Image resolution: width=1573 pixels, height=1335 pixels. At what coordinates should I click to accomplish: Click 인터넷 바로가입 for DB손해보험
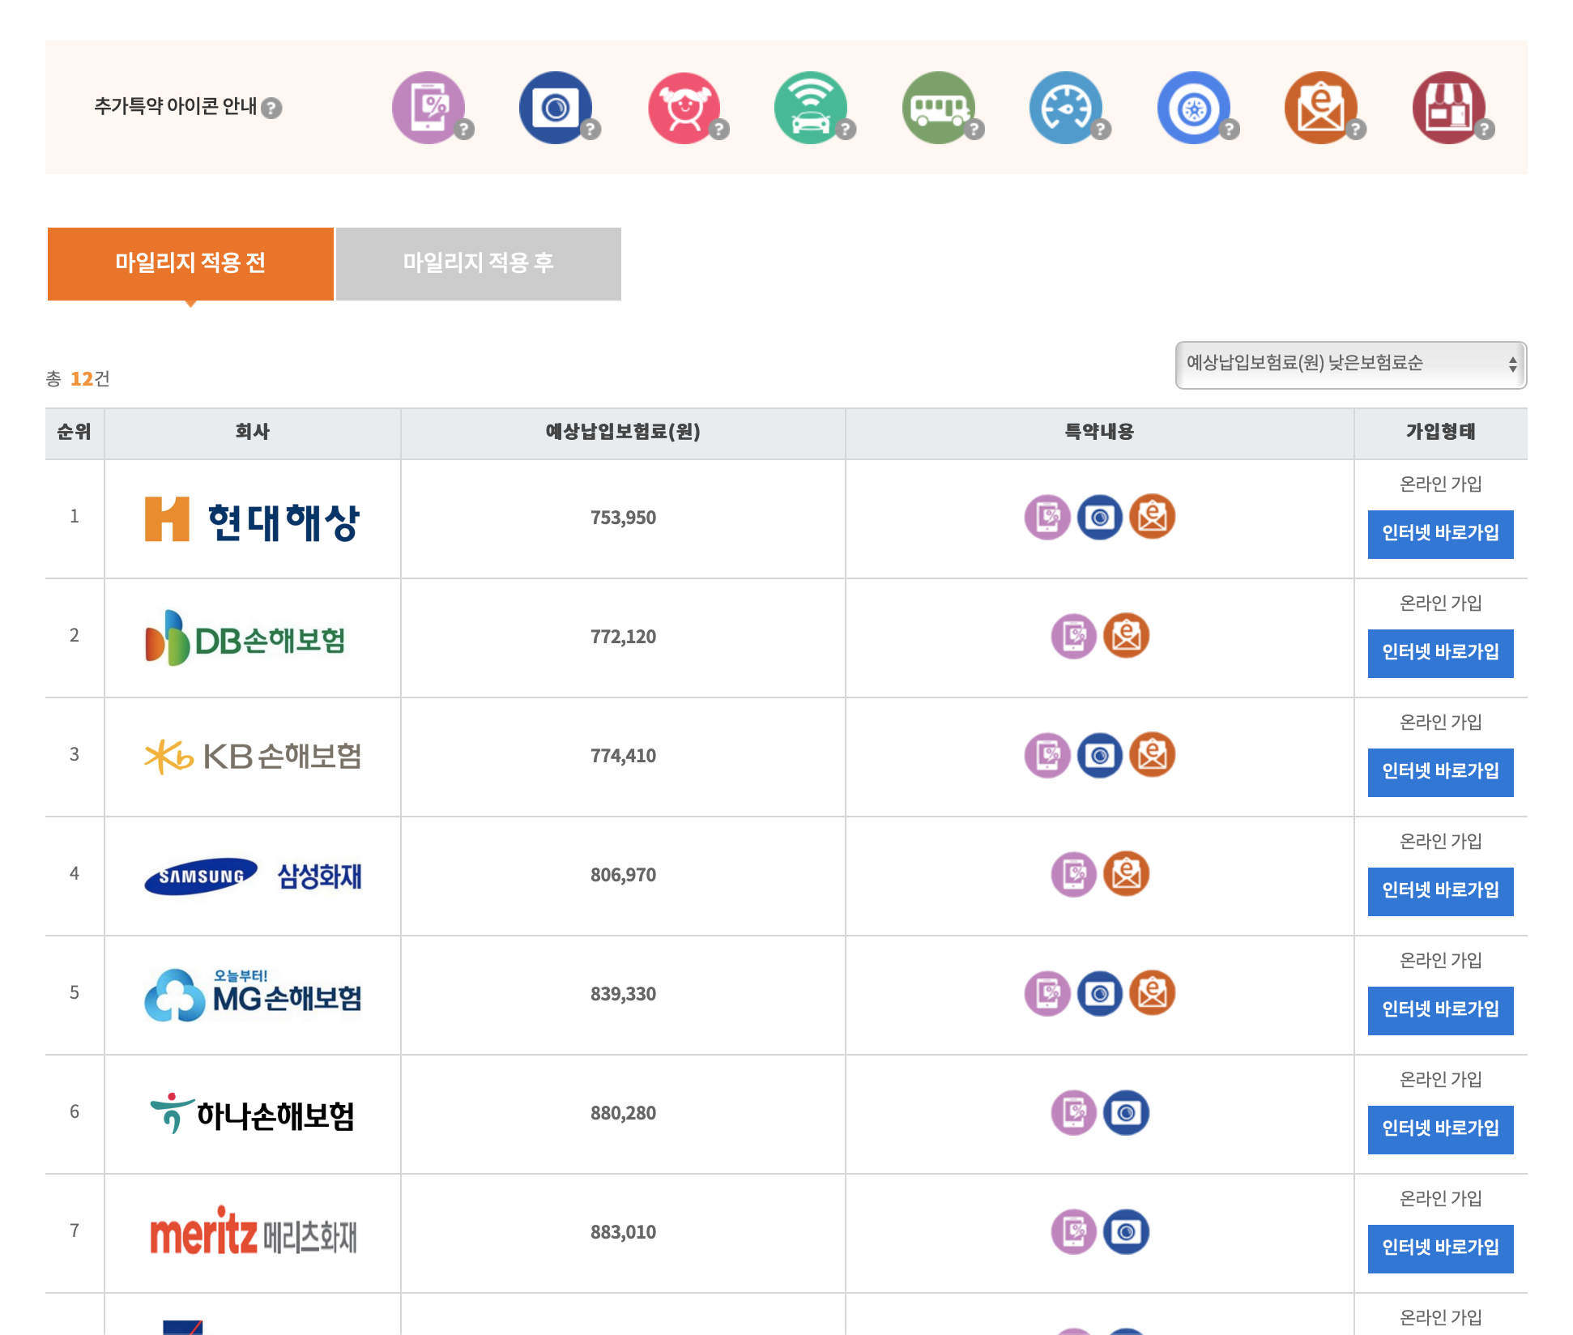tap(1440, 653)
